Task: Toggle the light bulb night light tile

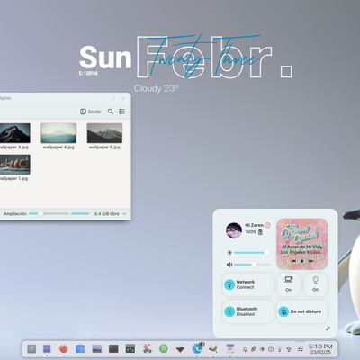Action: [x=316, y=284]
